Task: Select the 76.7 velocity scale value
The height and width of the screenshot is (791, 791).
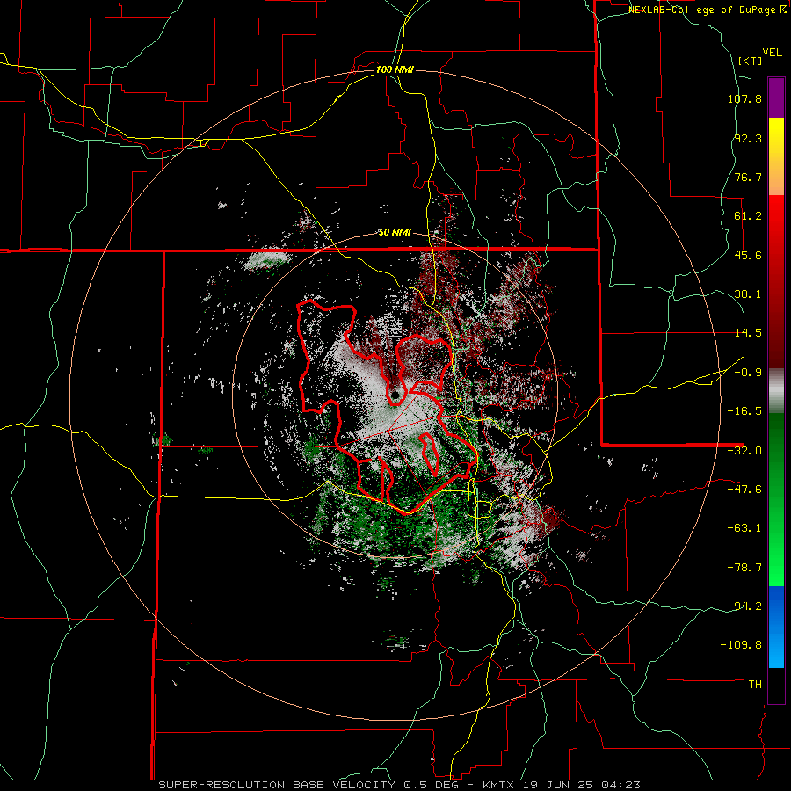Action: [x=748, y=177]
